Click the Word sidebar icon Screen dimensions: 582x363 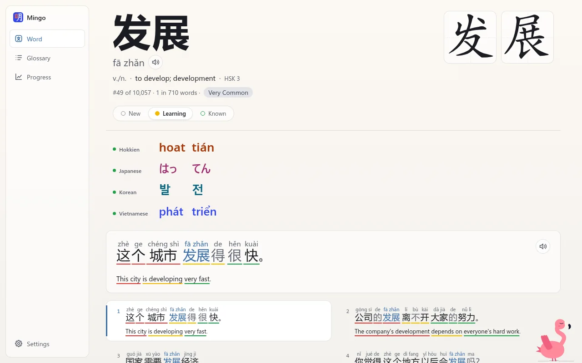(x=19, y=39)
